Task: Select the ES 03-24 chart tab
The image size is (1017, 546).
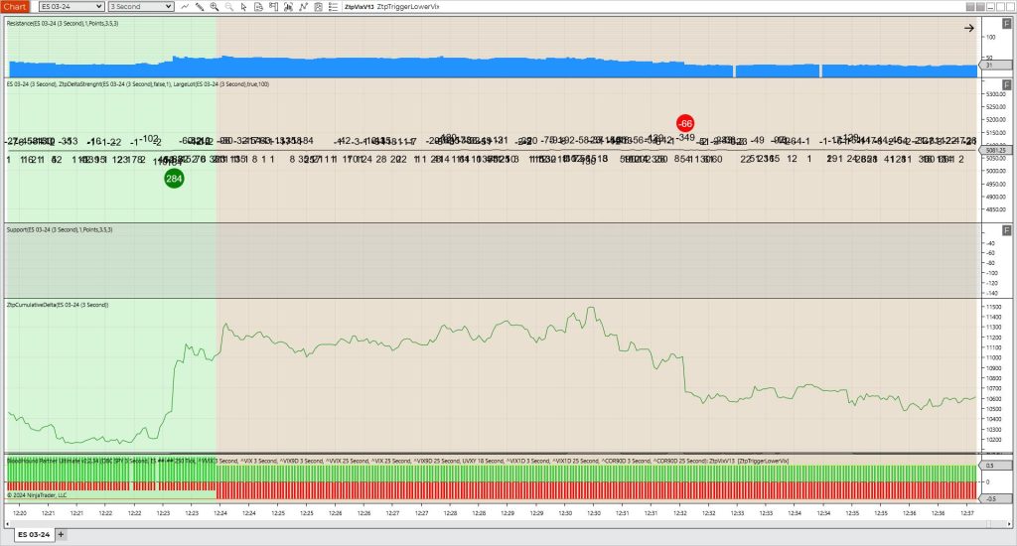Action: point(34,535)
